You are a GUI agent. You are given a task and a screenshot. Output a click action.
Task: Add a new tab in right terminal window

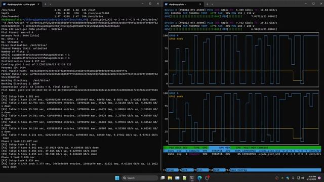pos(207,4)
